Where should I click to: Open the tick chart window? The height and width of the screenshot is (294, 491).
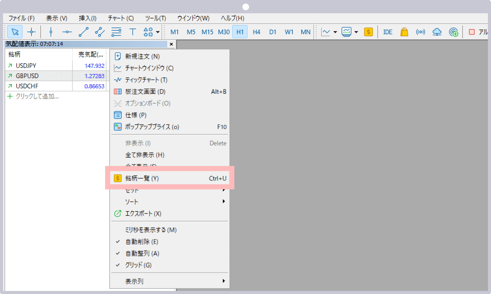point(146,80)
